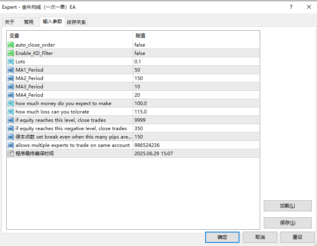Click the MA3_Period value 10
Image resolution: width=317 pixels, height=246 pixels.
tap(137, 87)
